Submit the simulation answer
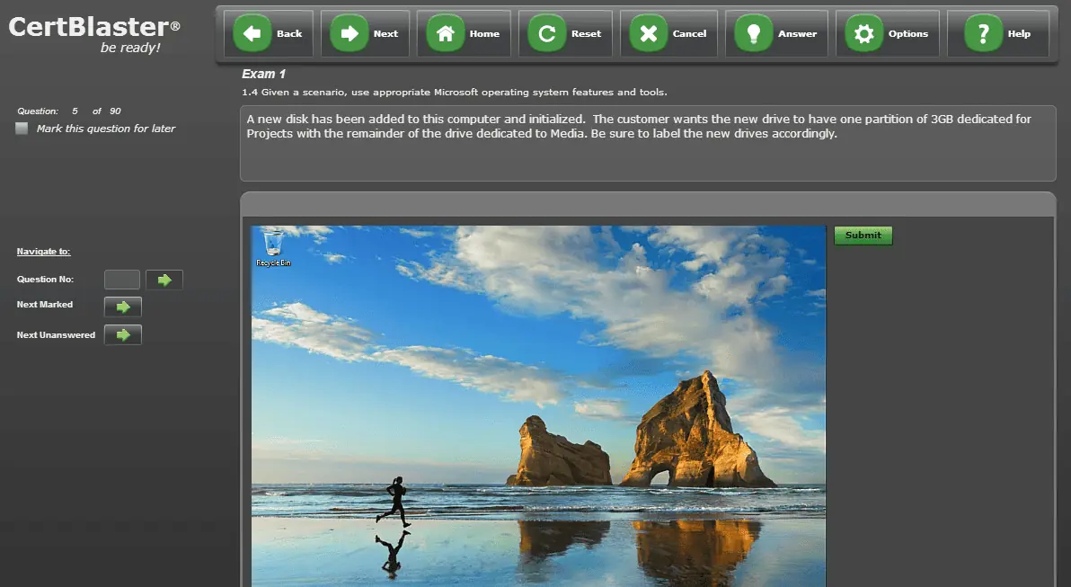The image size is (1071, 587). 863,236
